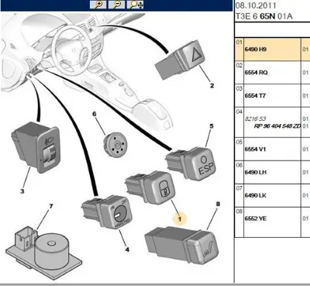Image resolution: width=310 pixels, height=286 pixels.
Task: Select row index 02 in parts table
Action: 239,65
